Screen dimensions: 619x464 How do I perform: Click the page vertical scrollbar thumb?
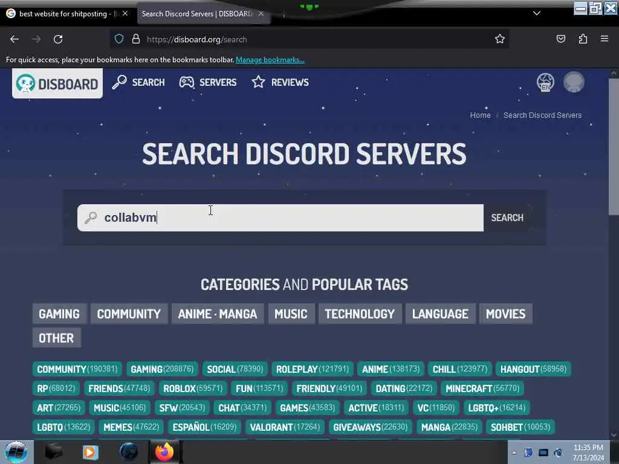click(614, 147)
